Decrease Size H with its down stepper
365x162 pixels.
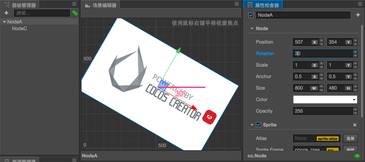[355, 90]
